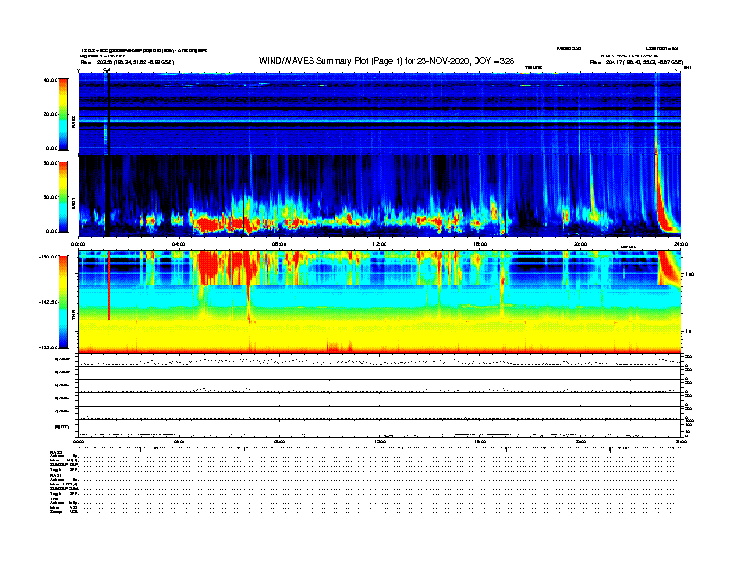This screenshot has width=734, height=567.
Task: Click the red calibration stripe in TNR spectrogram
Action: pos(109,285)
